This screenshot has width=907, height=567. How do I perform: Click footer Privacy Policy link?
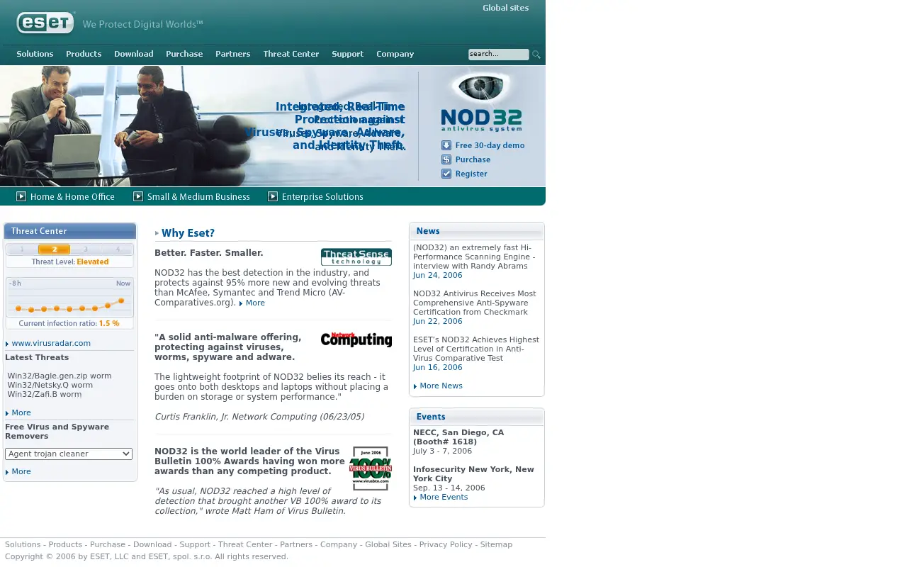pos(446,544)
